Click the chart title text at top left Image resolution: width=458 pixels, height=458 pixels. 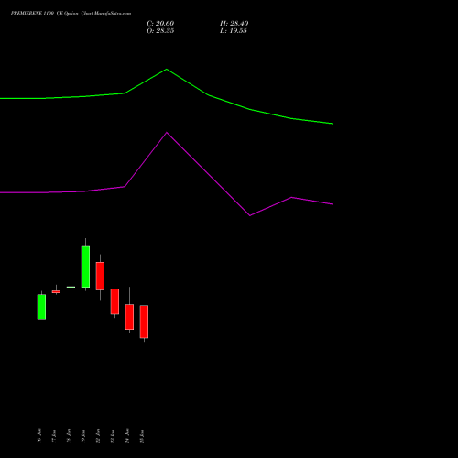pyautogui.click(x=71, y=14)
